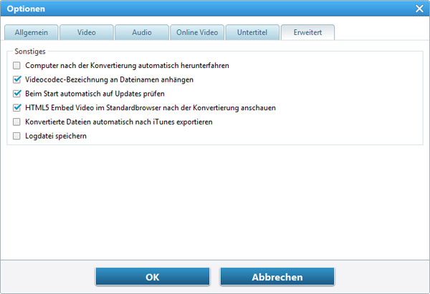Click the 'Konvertierte Dateien automatisch' label text
Screen dimensions: 430x294
click(x=118, y=122)
